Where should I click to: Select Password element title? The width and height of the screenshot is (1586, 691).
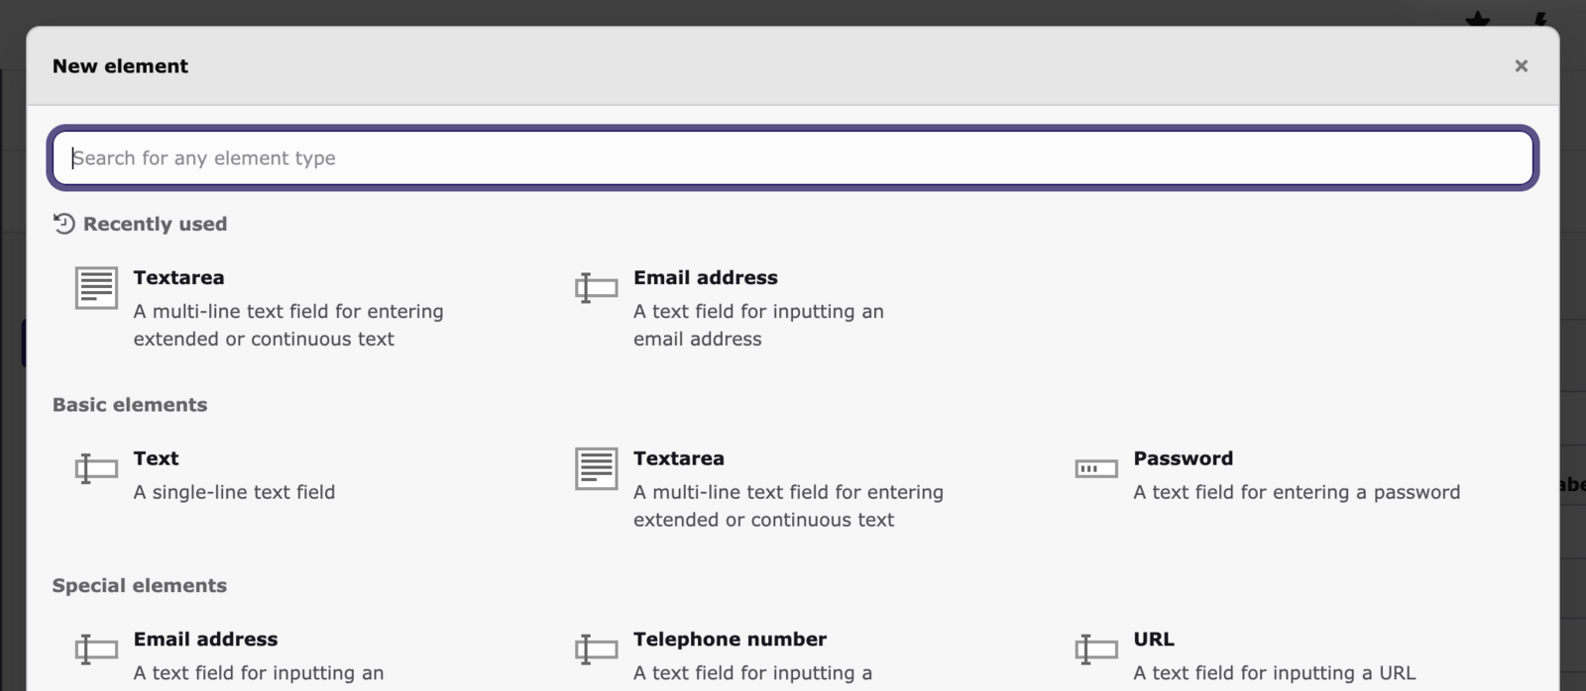pos(1183,458)
